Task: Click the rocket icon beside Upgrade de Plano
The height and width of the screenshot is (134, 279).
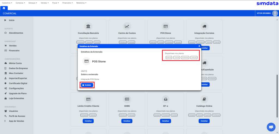Action: point(5,93)
